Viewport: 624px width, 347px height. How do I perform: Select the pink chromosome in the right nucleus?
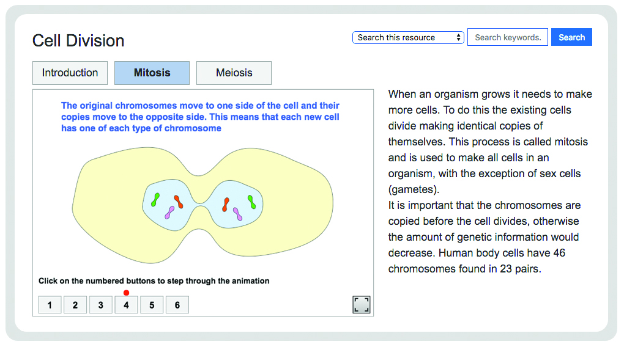[x=237, y=214]
